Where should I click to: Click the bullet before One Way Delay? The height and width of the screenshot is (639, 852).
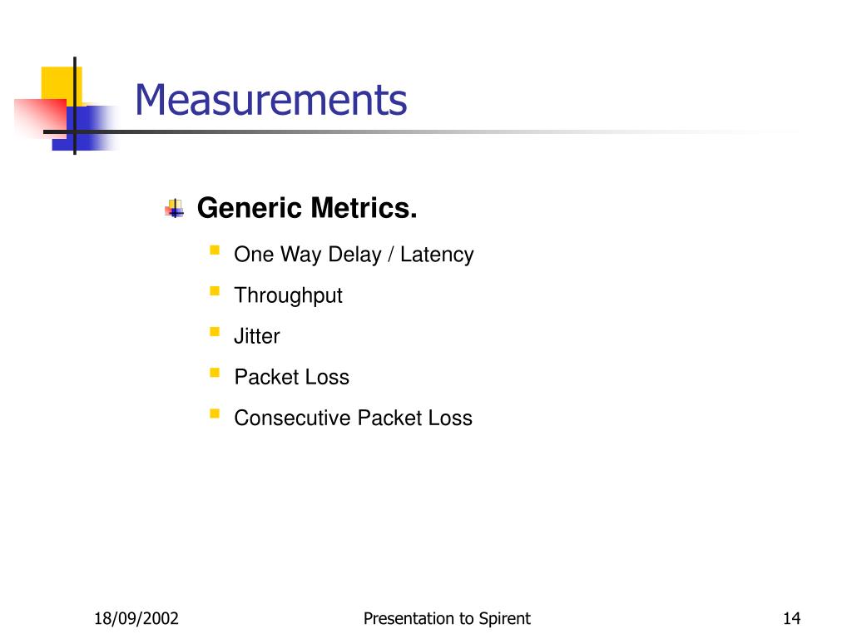point(215,250)
